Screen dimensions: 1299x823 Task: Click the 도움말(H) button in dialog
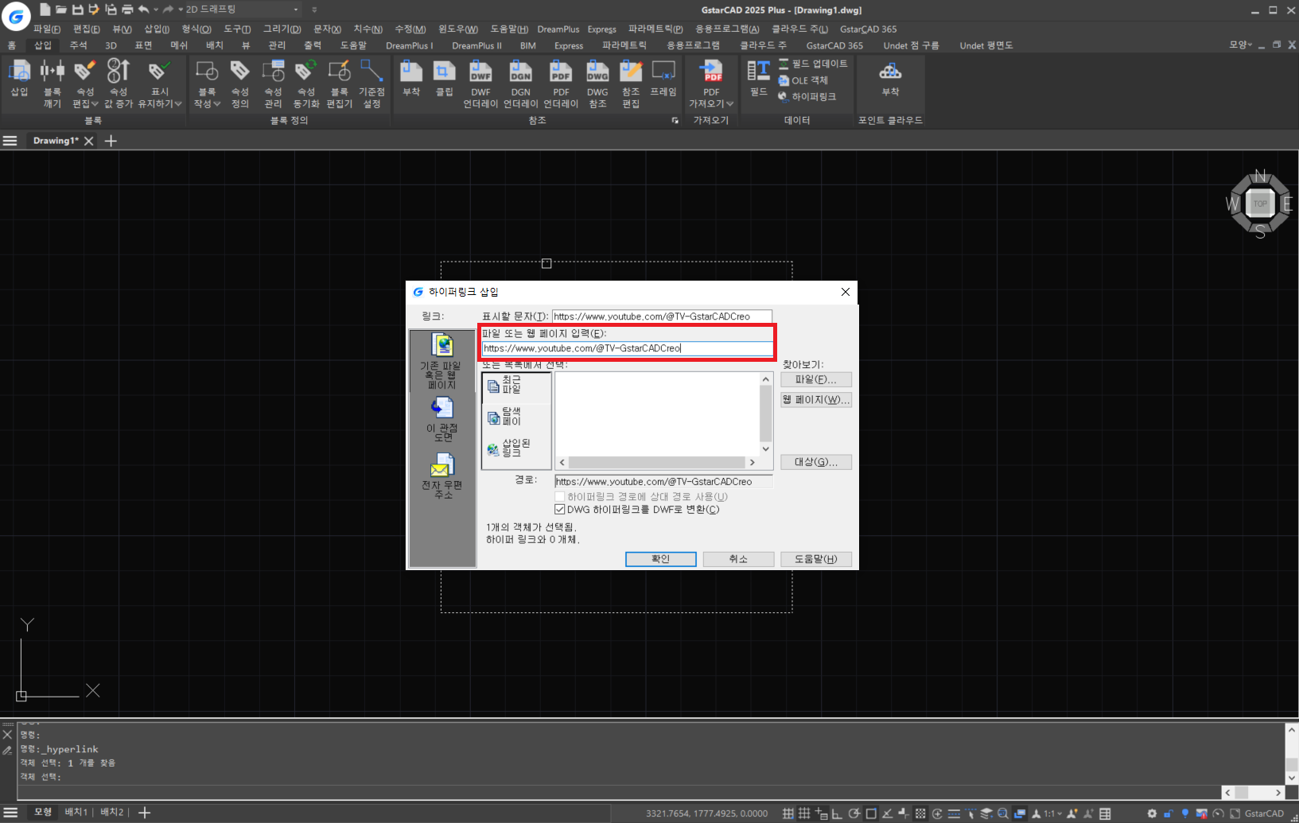pos(816,559)
